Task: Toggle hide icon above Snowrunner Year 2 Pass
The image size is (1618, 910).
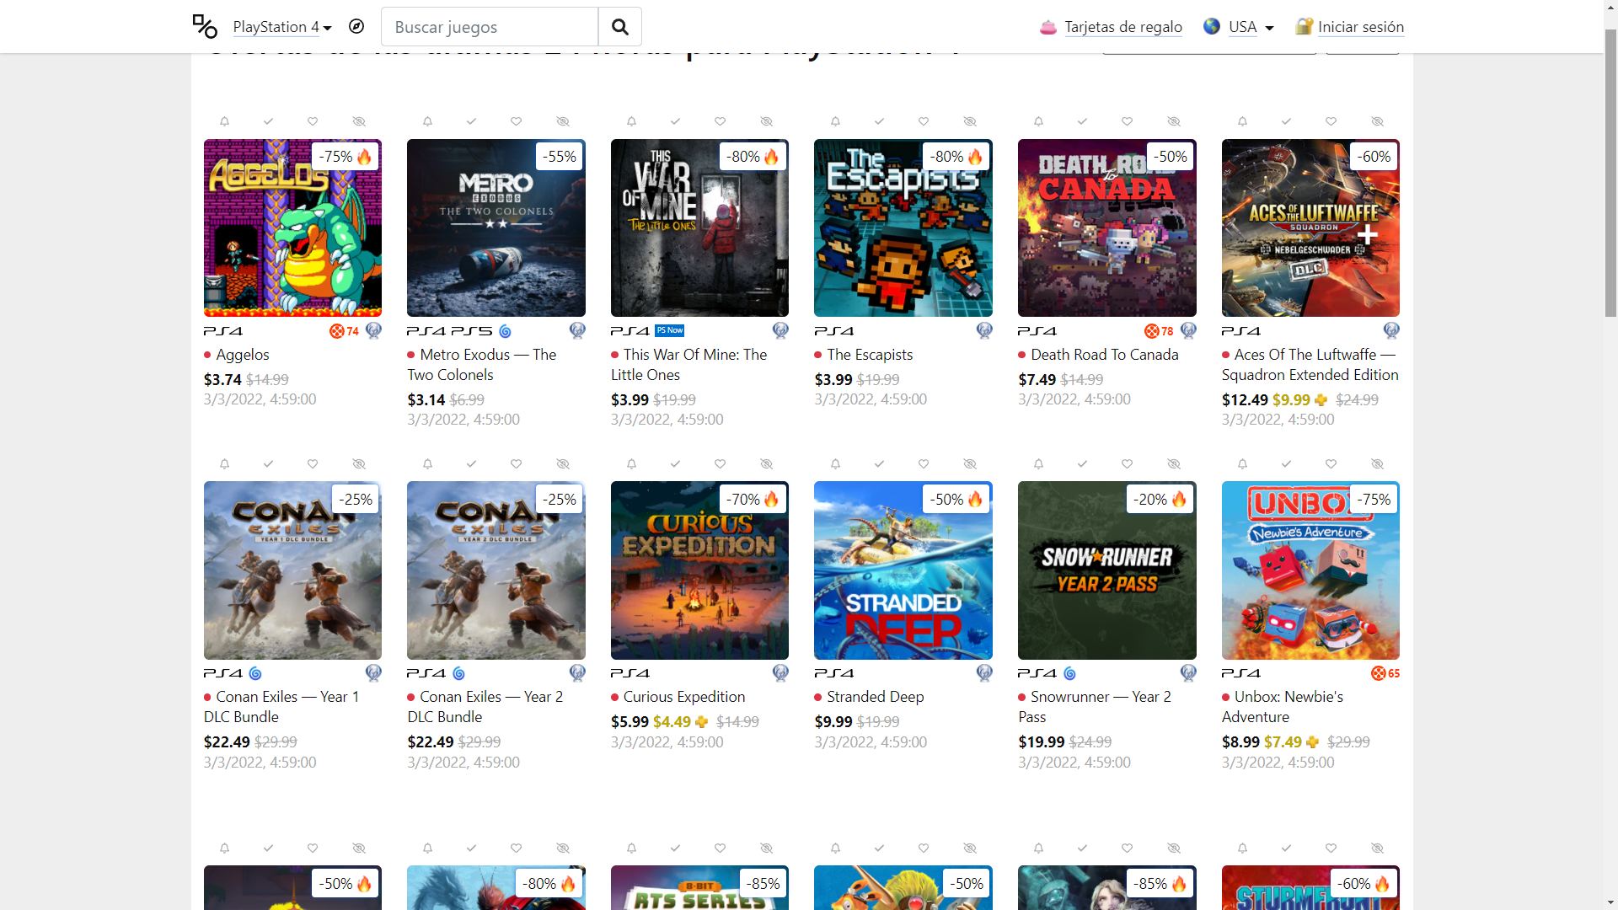Action: 1173,464
